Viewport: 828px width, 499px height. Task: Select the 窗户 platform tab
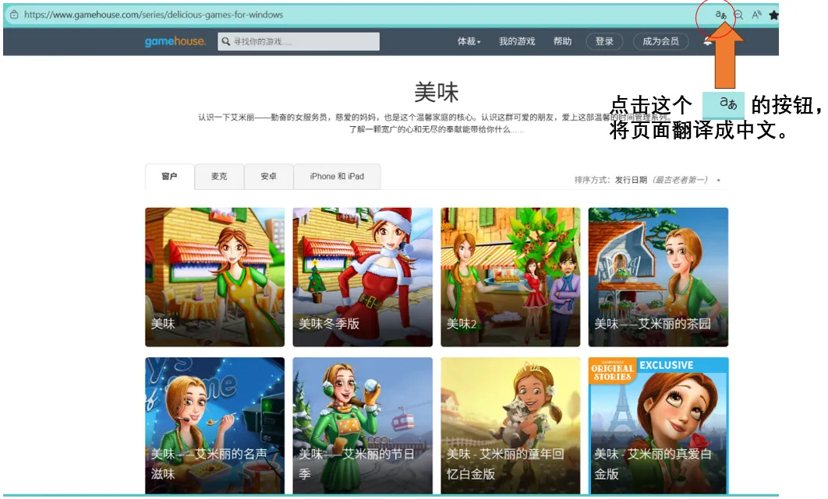coord(169,176)
